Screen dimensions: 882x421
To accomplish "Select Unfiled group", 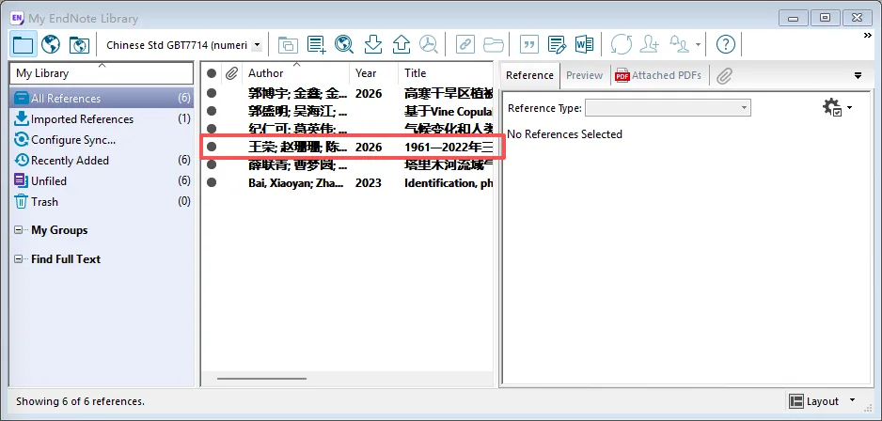I will tap(102, 181).
